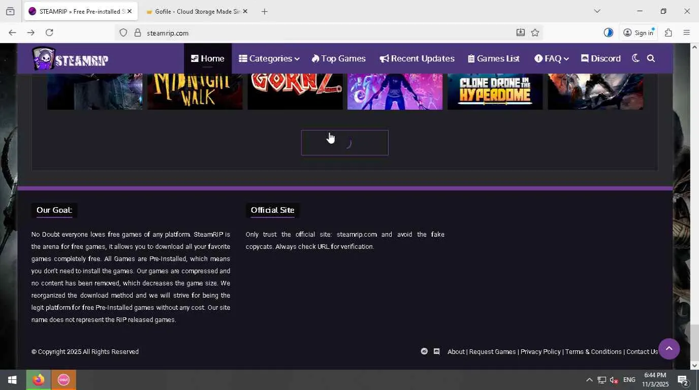Open a new browser tab

click(264, 11)
